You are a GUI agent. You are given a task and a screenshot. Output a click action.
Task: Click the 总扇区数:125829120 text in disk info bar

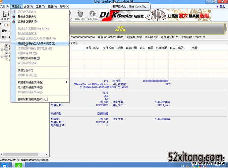(x=193, y=37)
